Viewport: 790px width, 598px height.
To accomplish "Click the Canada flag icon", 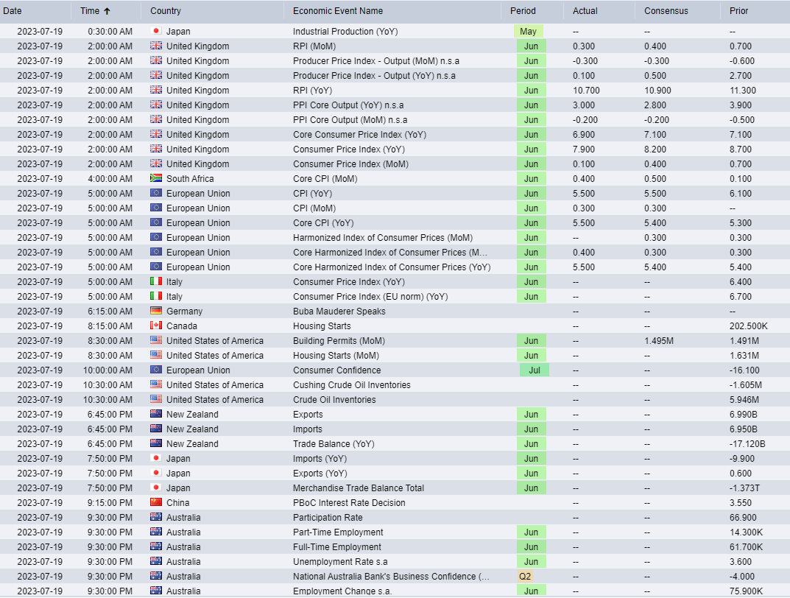I will [156, 326].
